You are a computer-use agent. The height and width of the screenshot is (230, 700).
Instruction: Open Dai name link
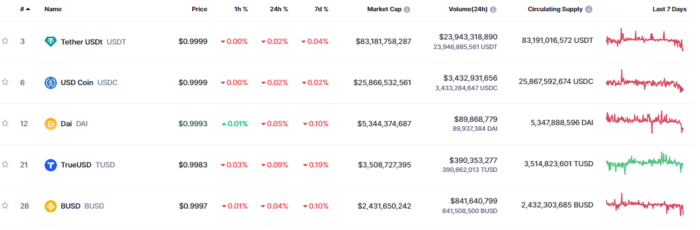click(67, 124)
